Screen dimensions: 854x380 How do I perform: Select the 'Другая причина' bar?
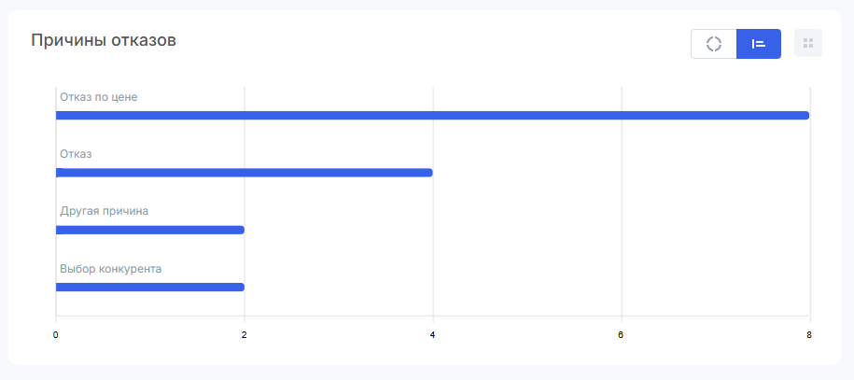(149, 230)
